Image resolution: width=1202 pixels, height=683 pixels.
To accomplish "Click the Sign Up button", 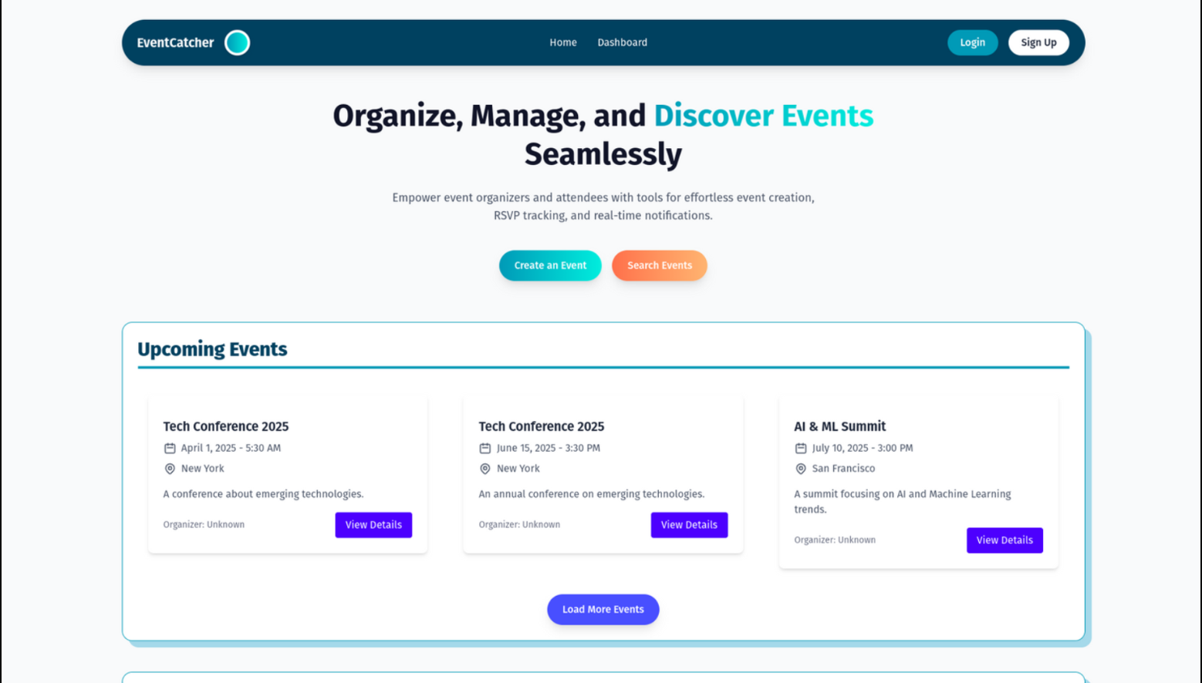I will (1038, 42).
